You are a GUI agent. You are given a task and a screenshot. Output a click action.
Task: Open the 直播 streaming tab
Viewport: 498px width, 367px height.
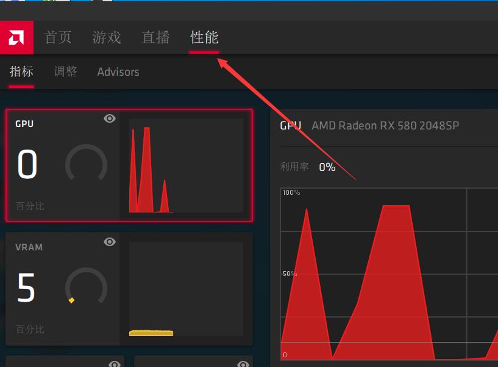(x=155, y=38)
